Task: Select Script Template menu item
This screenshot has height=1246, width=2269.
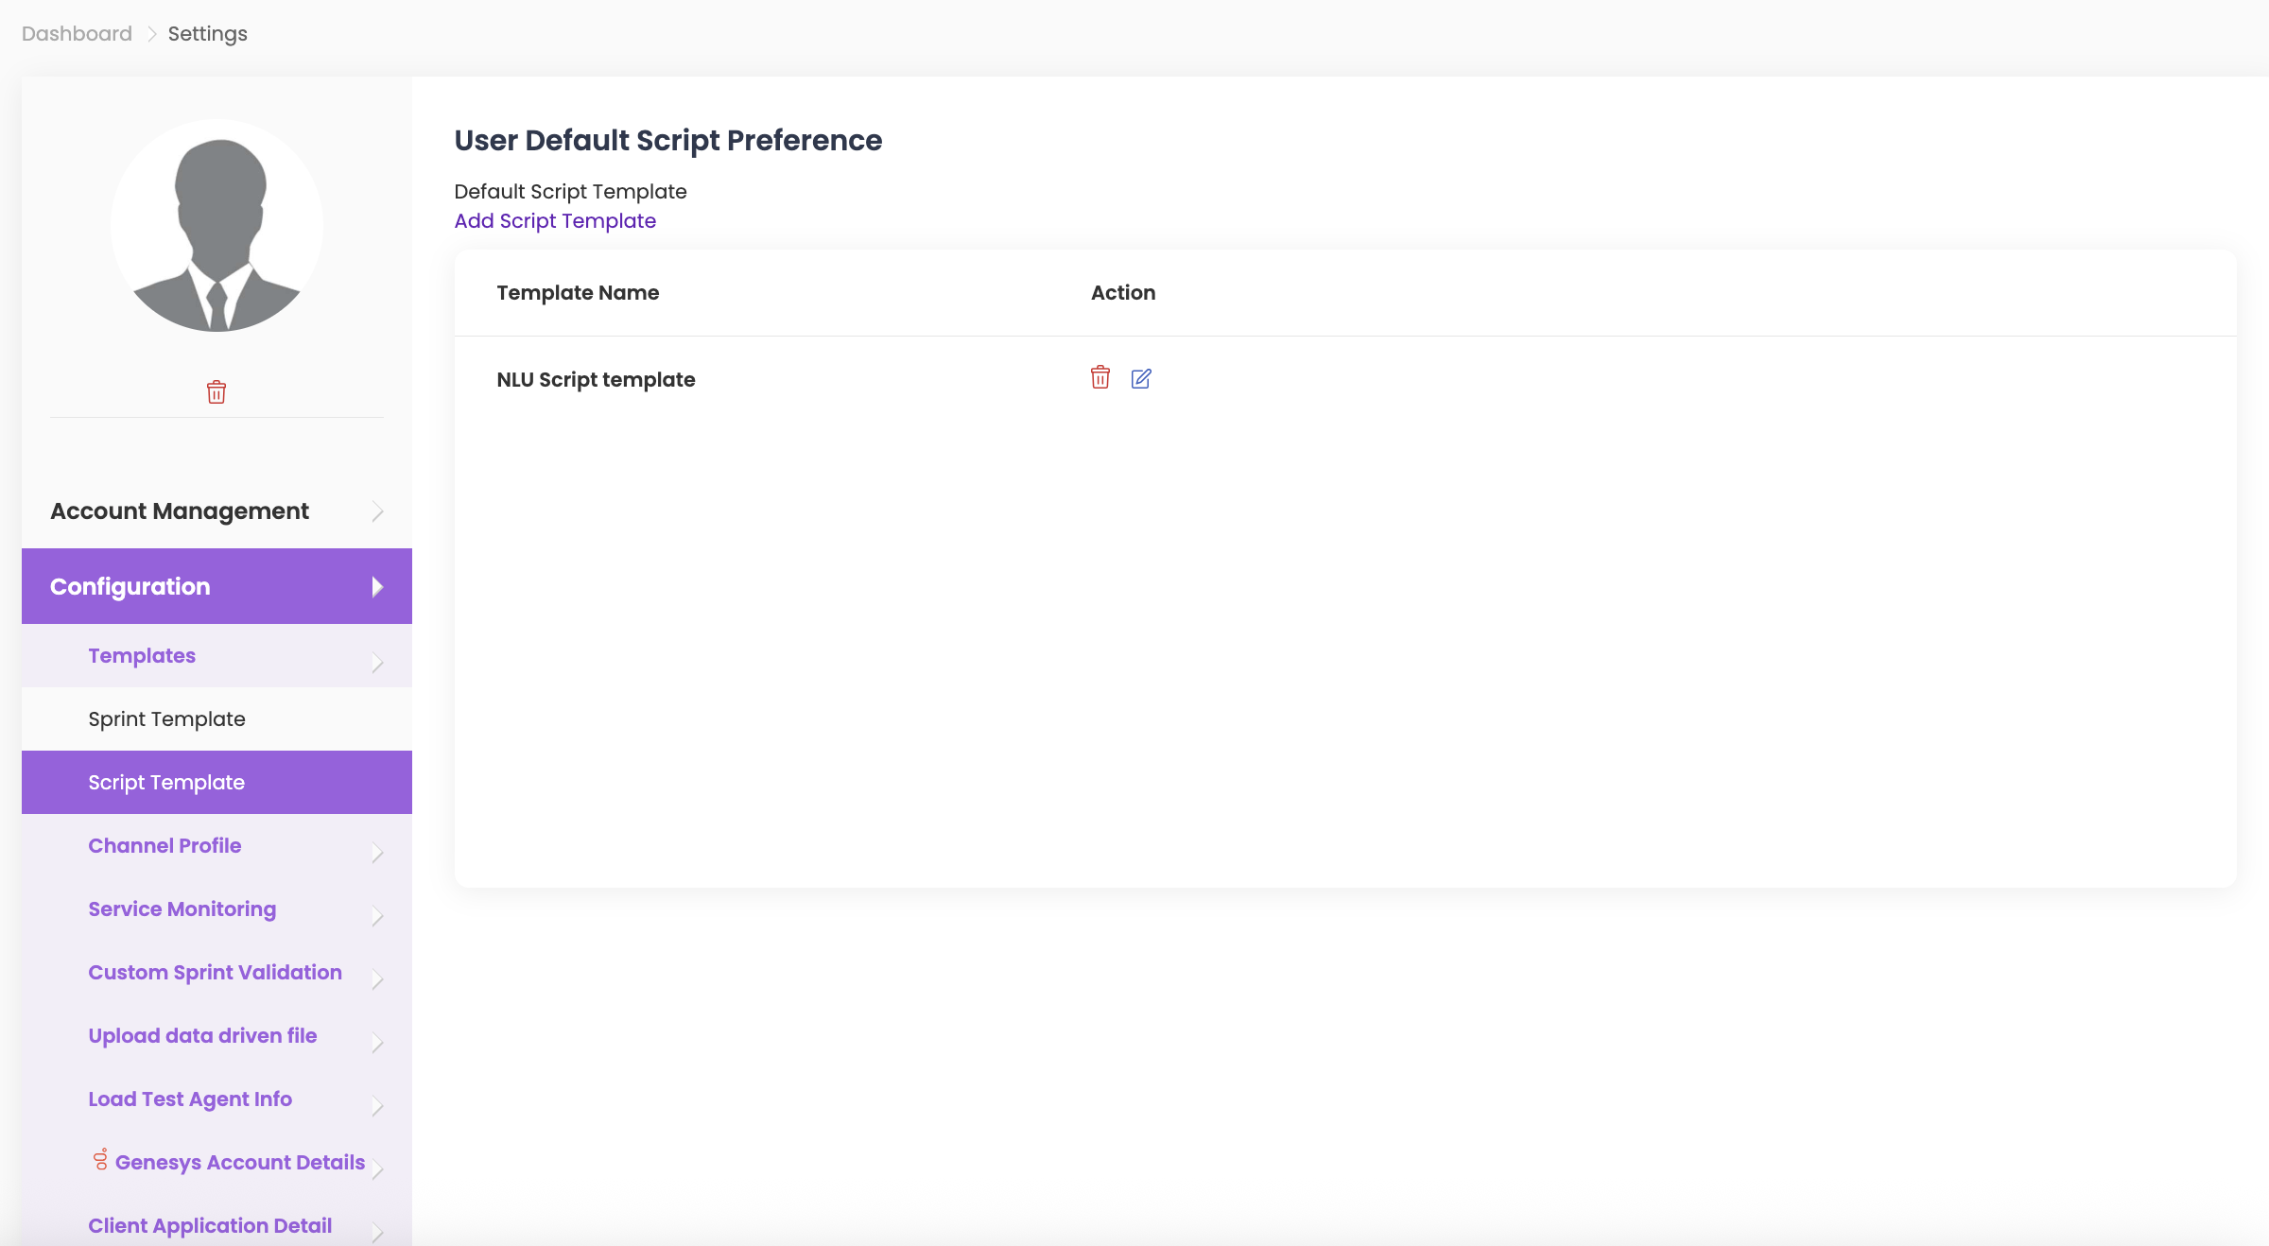Action: point(166,783)
